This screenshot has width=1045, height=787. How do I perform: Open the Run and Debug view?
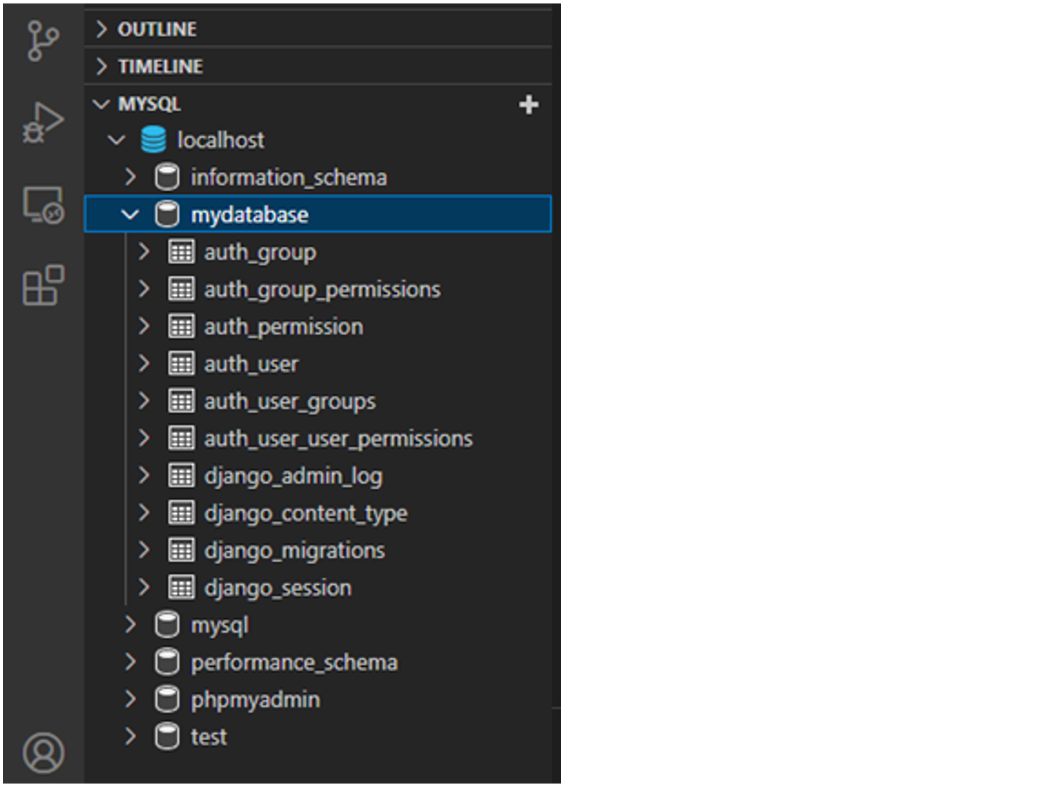click(43, 122)
